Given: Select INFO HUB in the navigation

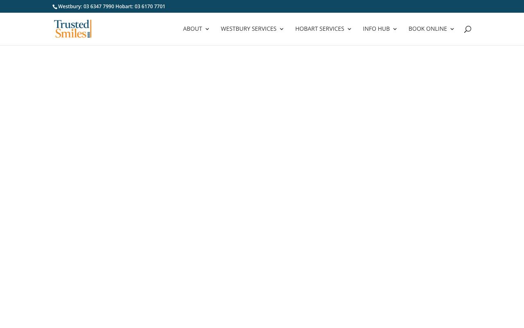Looking at the screenshot, I should point(376,29).
